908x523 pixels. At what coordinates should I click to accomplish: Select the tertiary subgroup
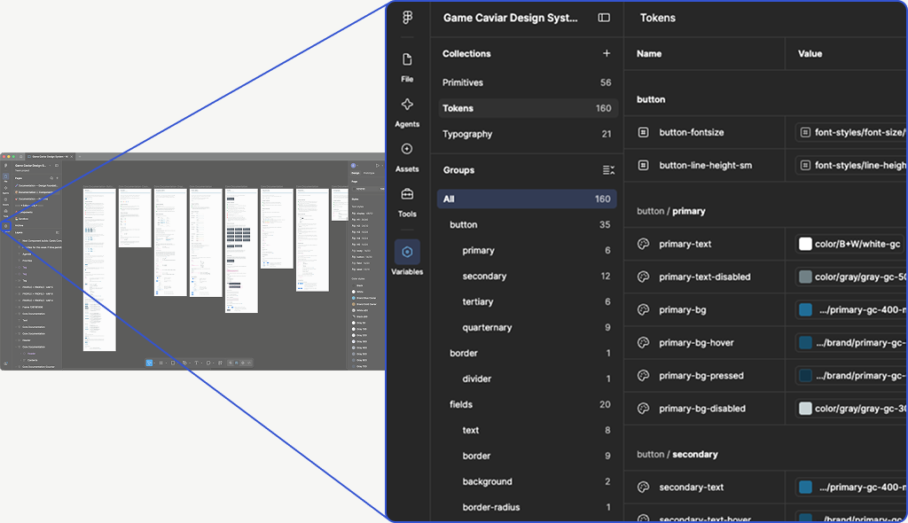pos(527,301)
